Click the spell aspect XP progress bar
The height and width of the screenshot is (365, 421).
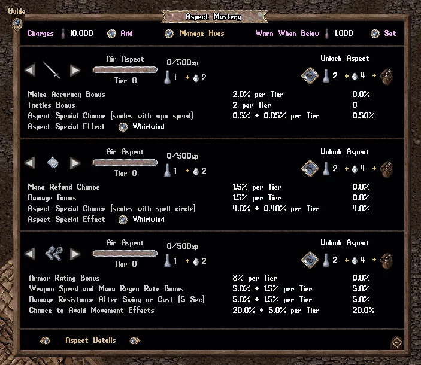click(x=125, y=163)
